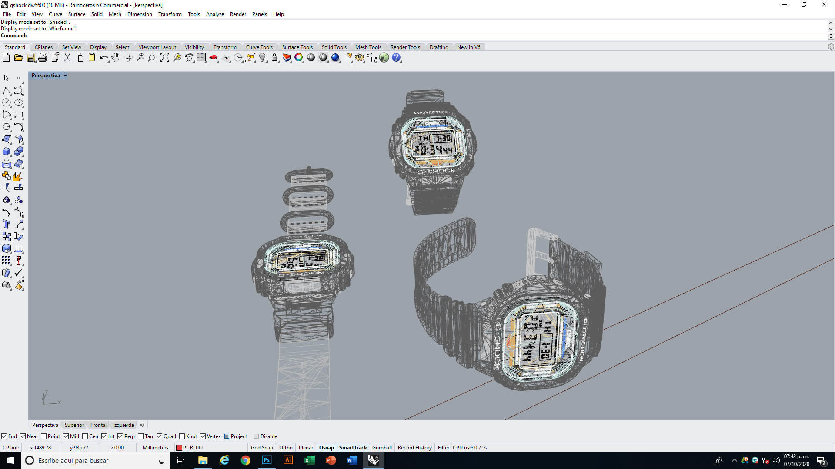Toggle the Quad osnap checkbox

160,436
